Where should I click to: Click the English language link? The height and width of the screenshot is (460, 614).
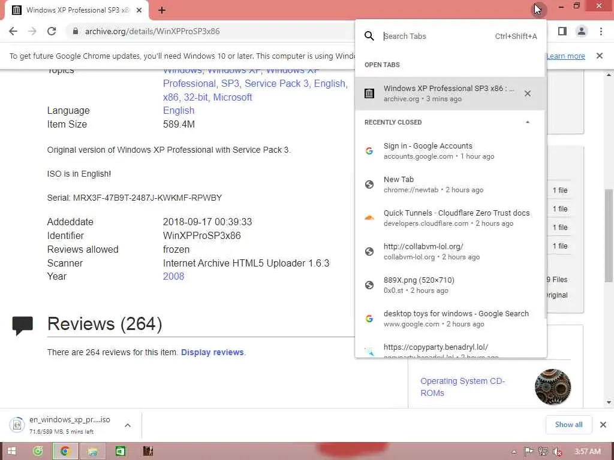(179, 111)
